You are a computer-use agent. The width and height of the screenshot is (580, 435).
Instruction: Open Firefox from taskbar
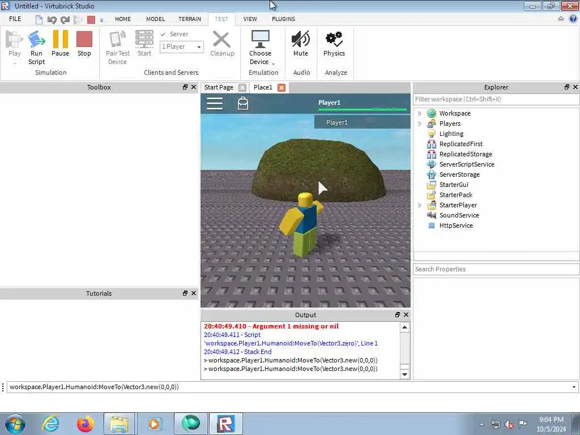pyautogui.click(x=85, y=424)
